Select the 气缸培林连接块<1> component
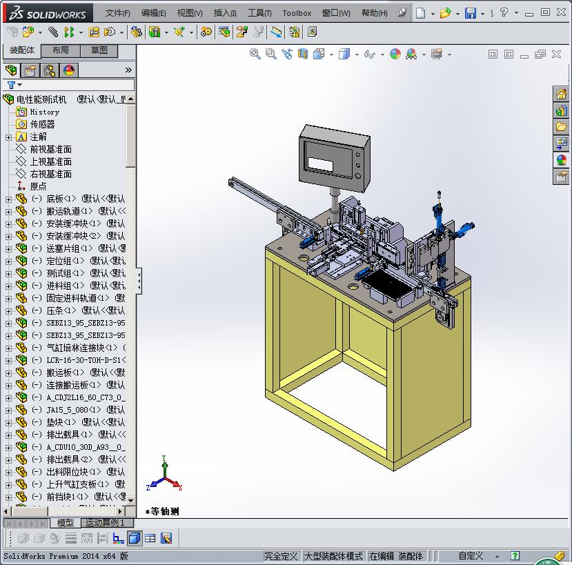Image resolution: width=572 pixels, height=565 pixels. pyautogui.click(x=71, y=348)
